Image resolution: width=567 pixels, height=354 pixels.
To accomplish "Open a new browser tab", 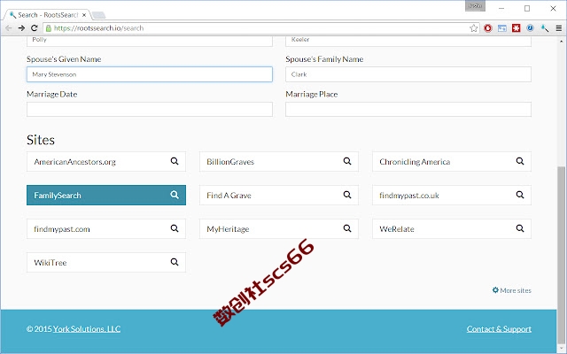I will (x=98, y=15).
